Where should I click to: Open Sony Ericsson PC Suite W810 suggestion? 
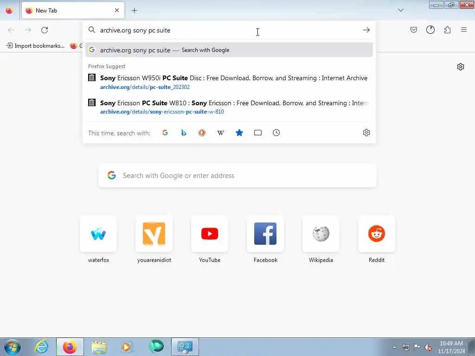[x=229, y=107]
